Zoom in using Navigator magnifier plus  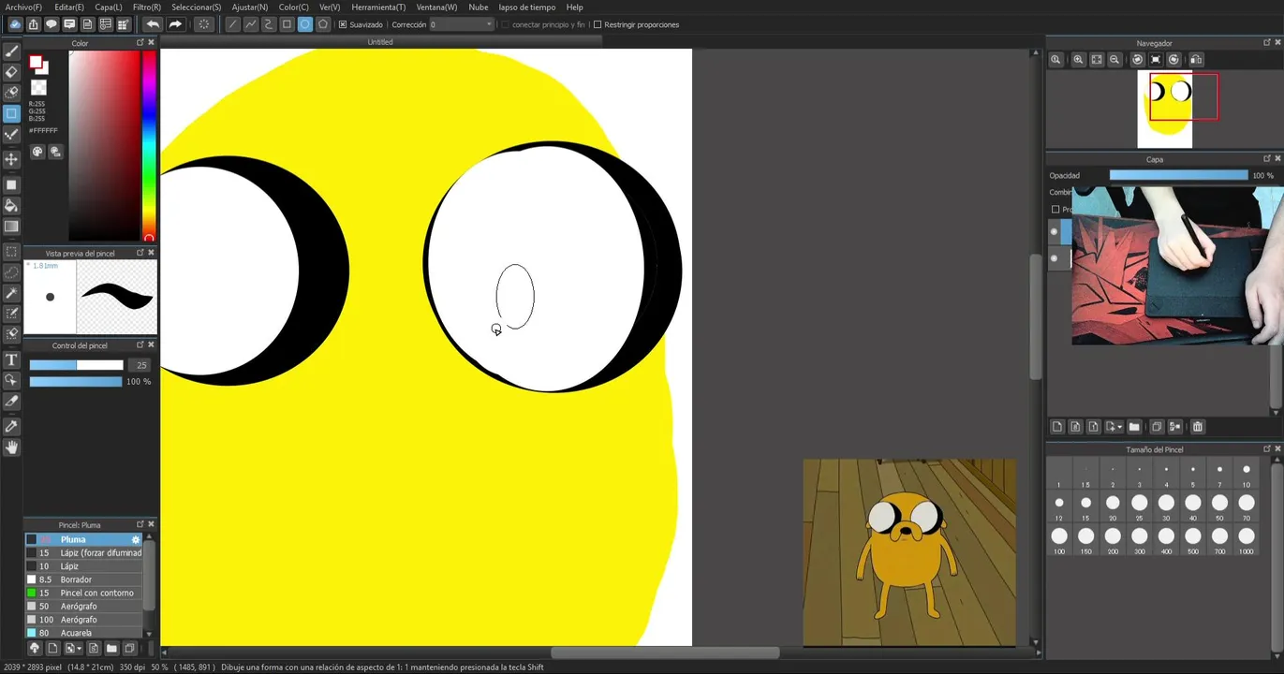(1078, 60)
